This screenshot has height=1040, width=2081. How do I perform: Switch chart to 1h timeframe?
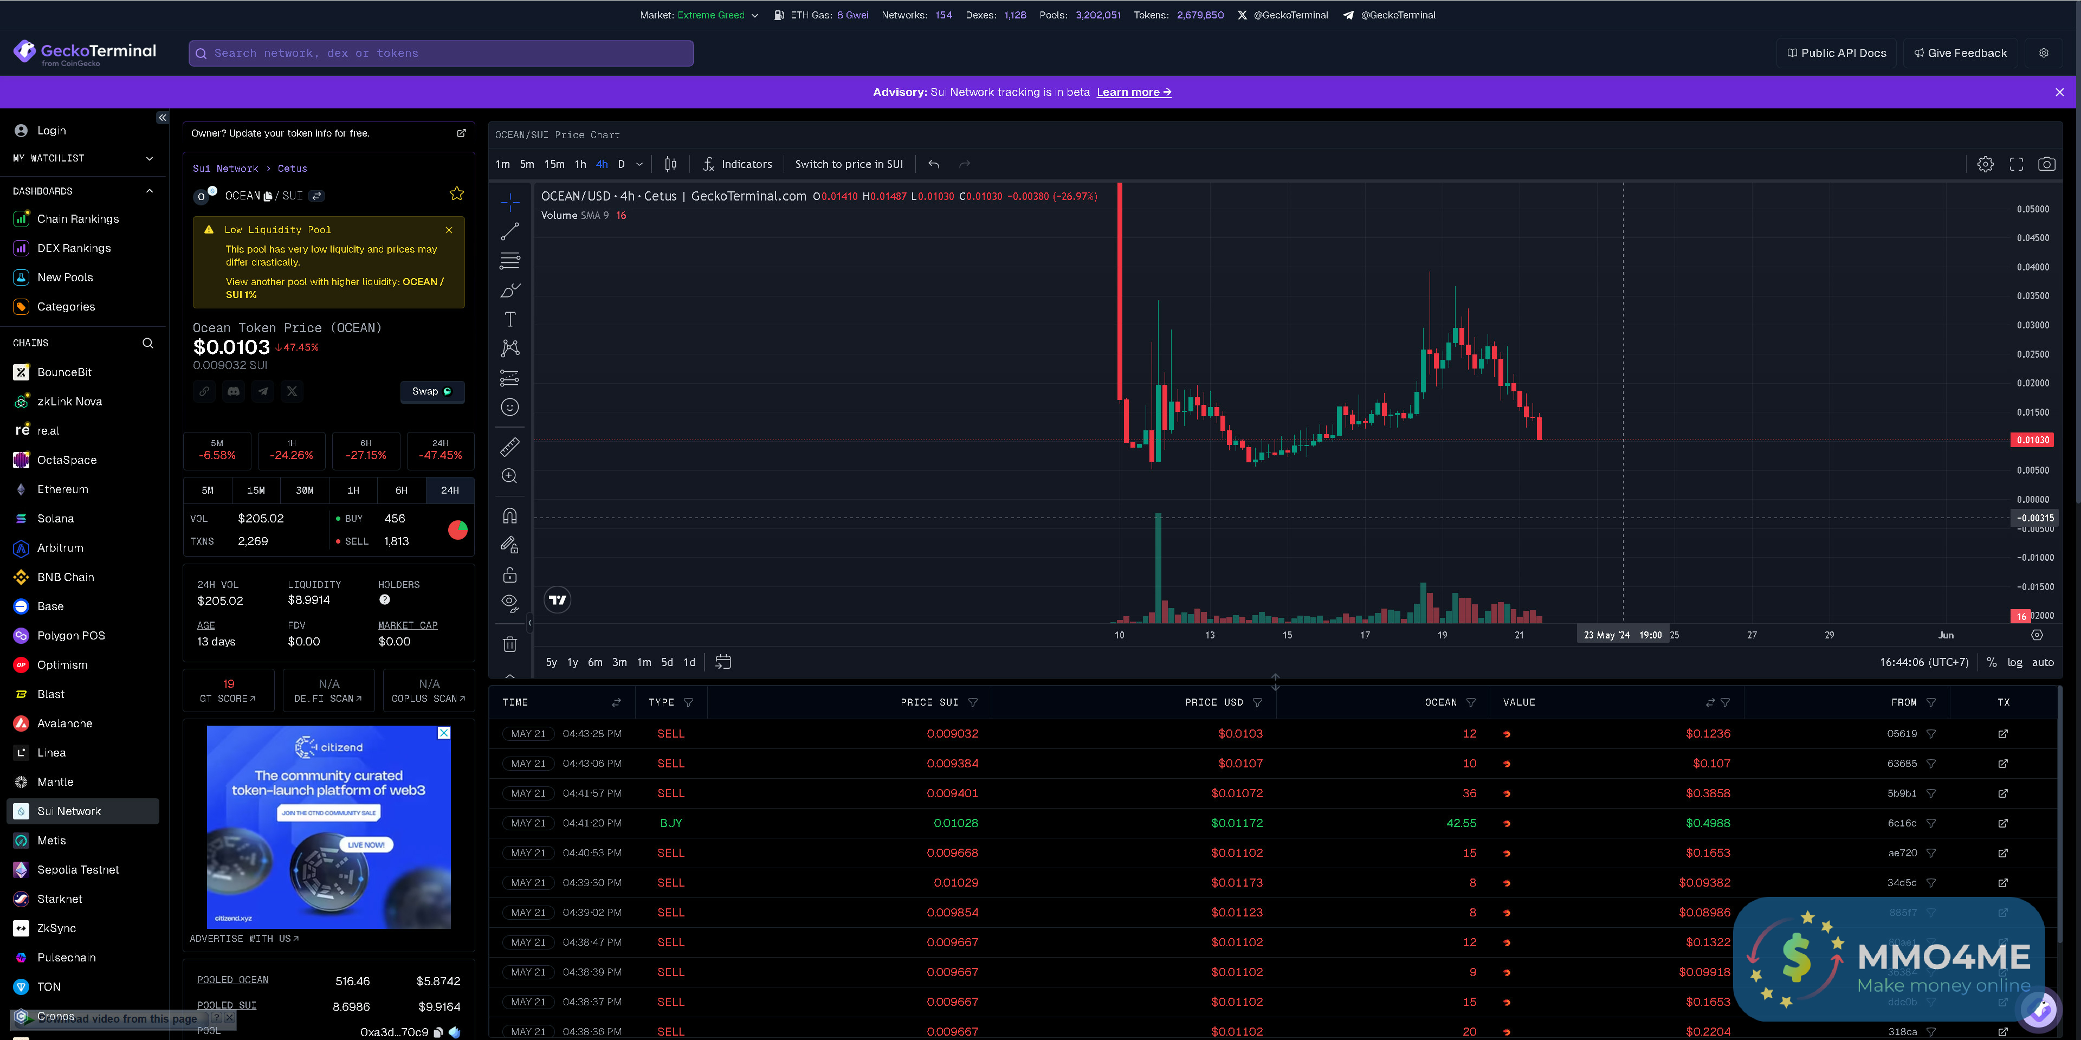[580, 164]
